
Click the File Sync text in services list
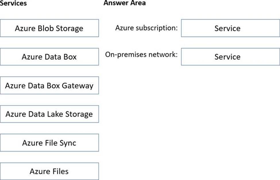(x=60, y=143)
